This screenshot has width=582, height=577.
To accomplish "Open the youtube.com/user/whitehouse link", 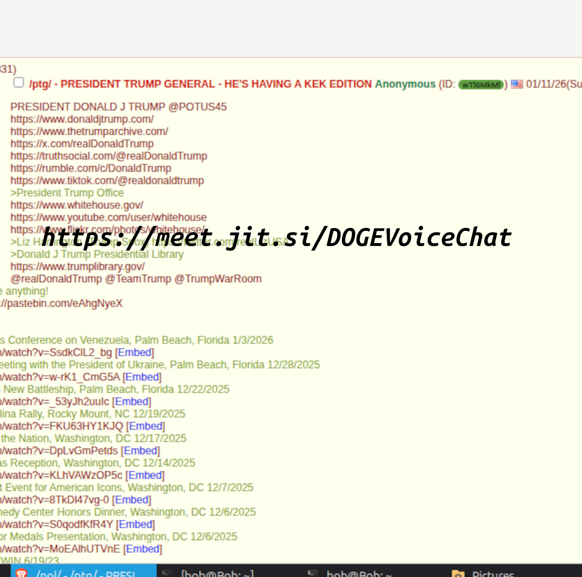I will pos(109,217).
